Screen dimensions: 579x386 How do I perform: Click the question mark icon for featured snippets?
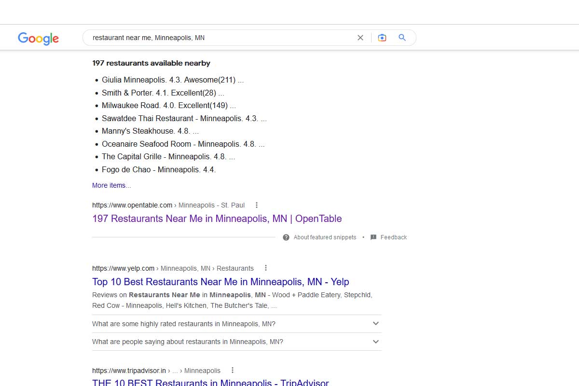286,237
